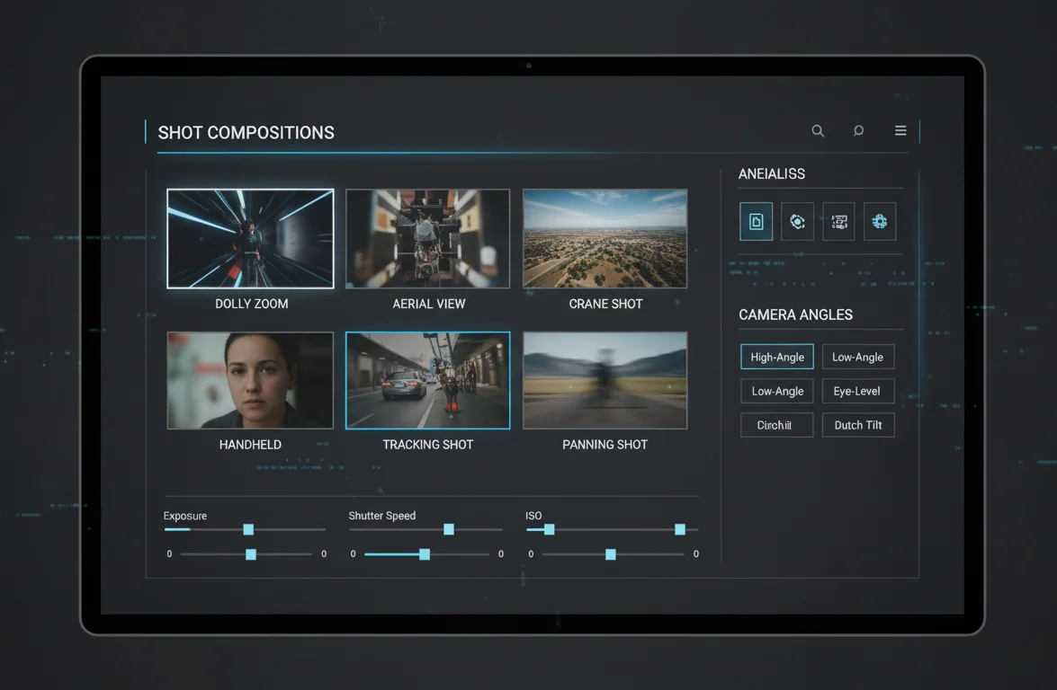Image resolution: width=1057 pixels, height=690 pixels.
Task: Select the Tracking Shot thumbnail
Action: tap(427, 380)
